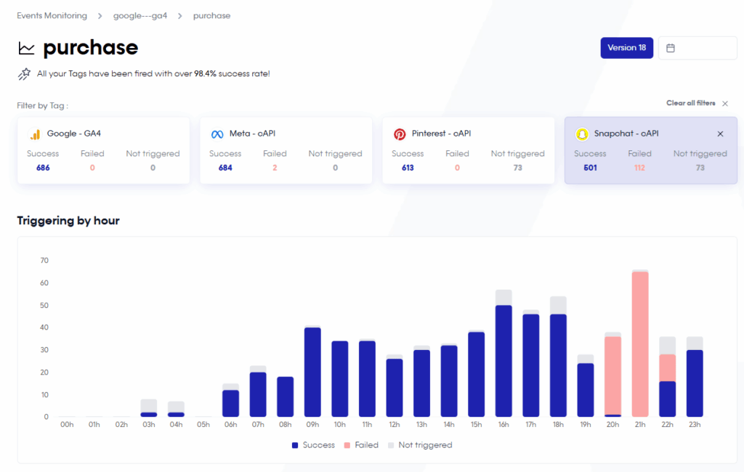The image size is (744, 472).
Task: Click the 03h bar in the chart
Action: click(x=148, y=408)
